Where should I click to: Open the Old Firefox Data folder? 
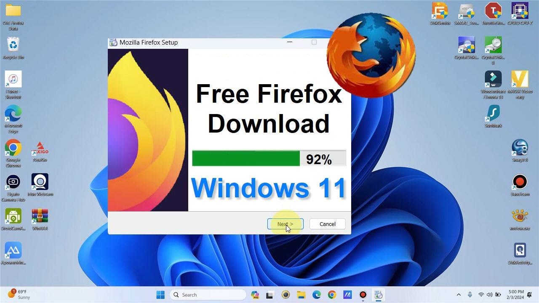tap(13, 17)
